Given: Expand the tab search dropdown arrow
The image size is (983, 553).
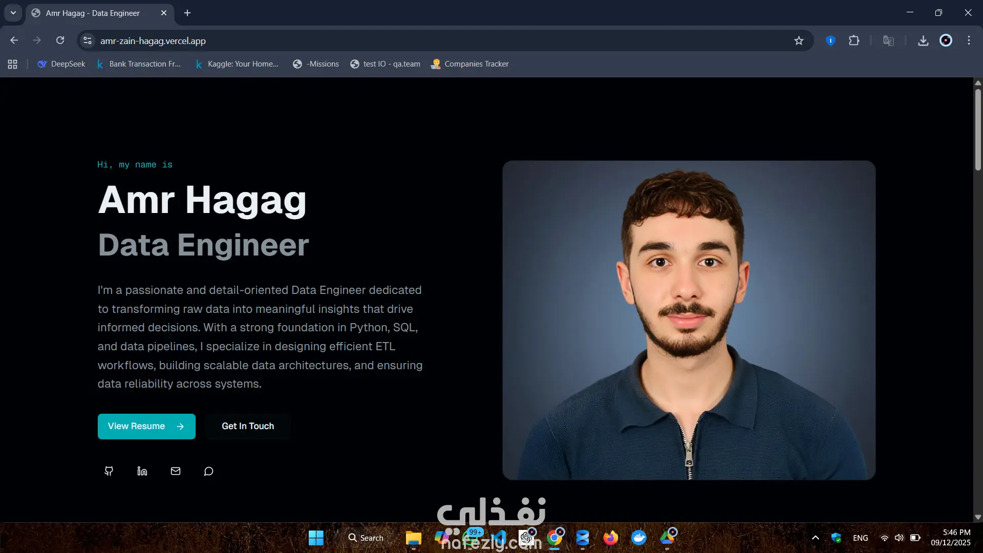Looking at the screenshot, I should pyautogui.click(x=13, y=13).
